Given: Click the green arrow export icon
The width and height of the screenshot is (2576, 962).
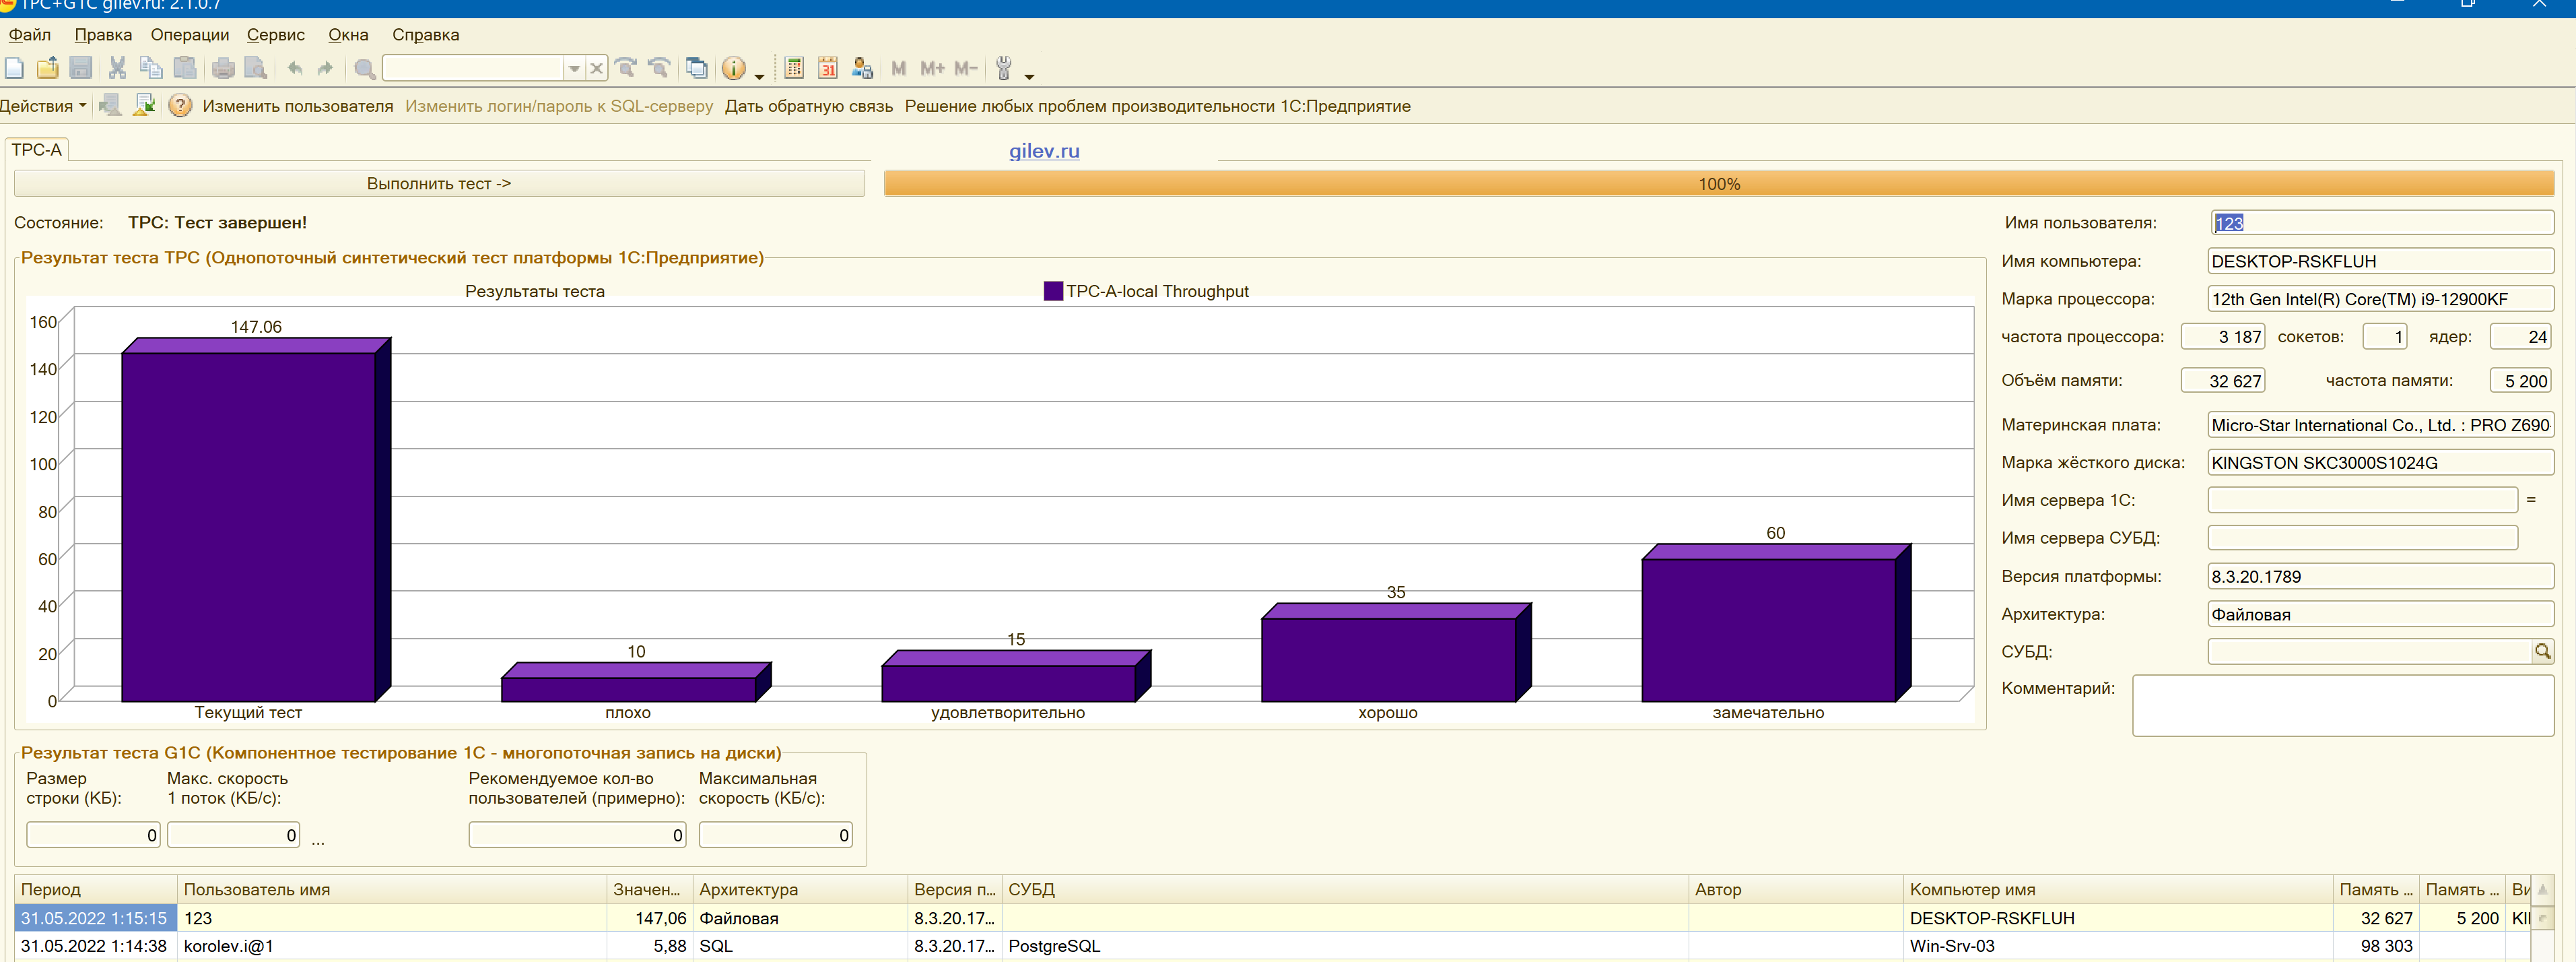Looking at the screenshot, I should click(144, 105).
